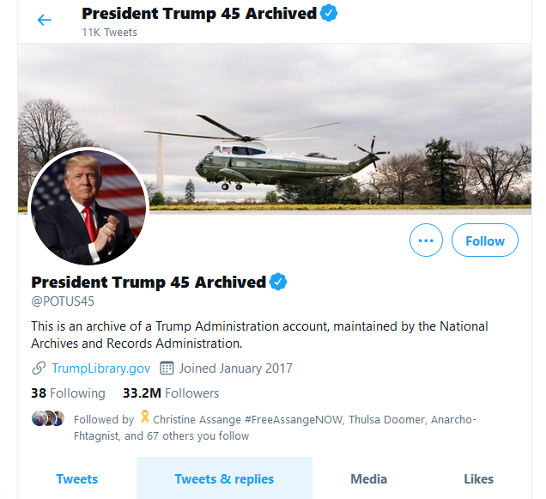This screenshot has width=546, height=499.
Task: Visit the TrumpLibrary.gov link
Action: [x=101, y=368]
